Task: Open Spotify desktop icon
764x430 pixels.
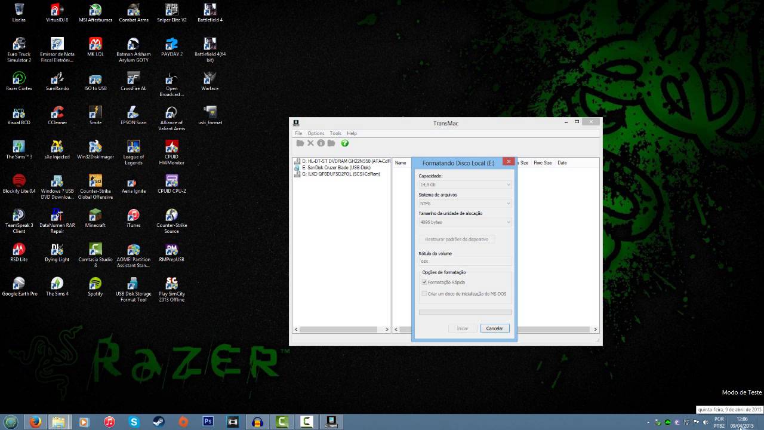Action: 95,287
